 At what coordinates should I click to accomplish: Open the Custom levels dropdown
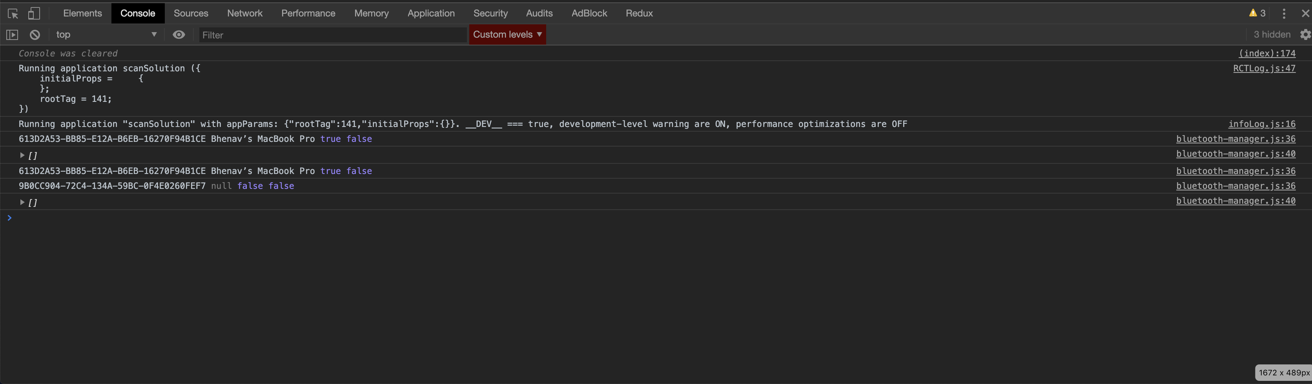507,34
